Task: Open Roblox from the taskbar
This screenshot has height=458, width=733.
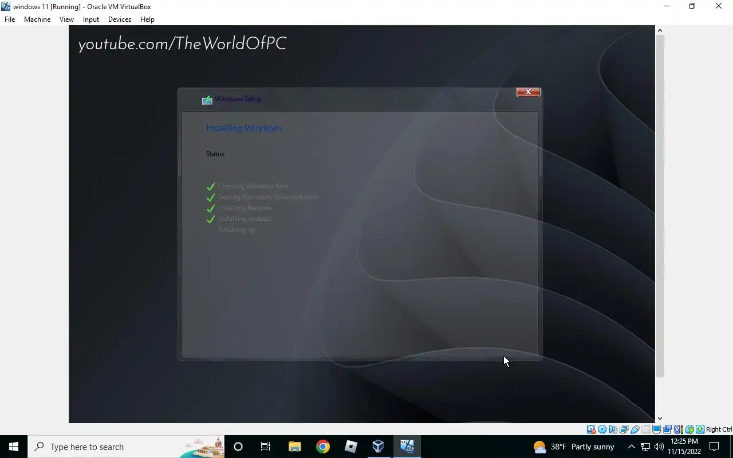Action: pos(351,447)
